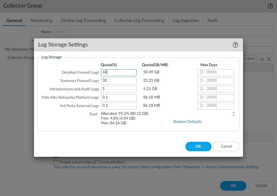277x196 pixels.
Task: Open the Collector Log Forwarding tab
Action: (x=139, y=20)
